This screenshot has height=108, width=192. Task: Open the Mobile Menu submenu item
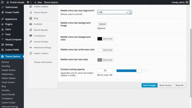[x=7, y=74]
